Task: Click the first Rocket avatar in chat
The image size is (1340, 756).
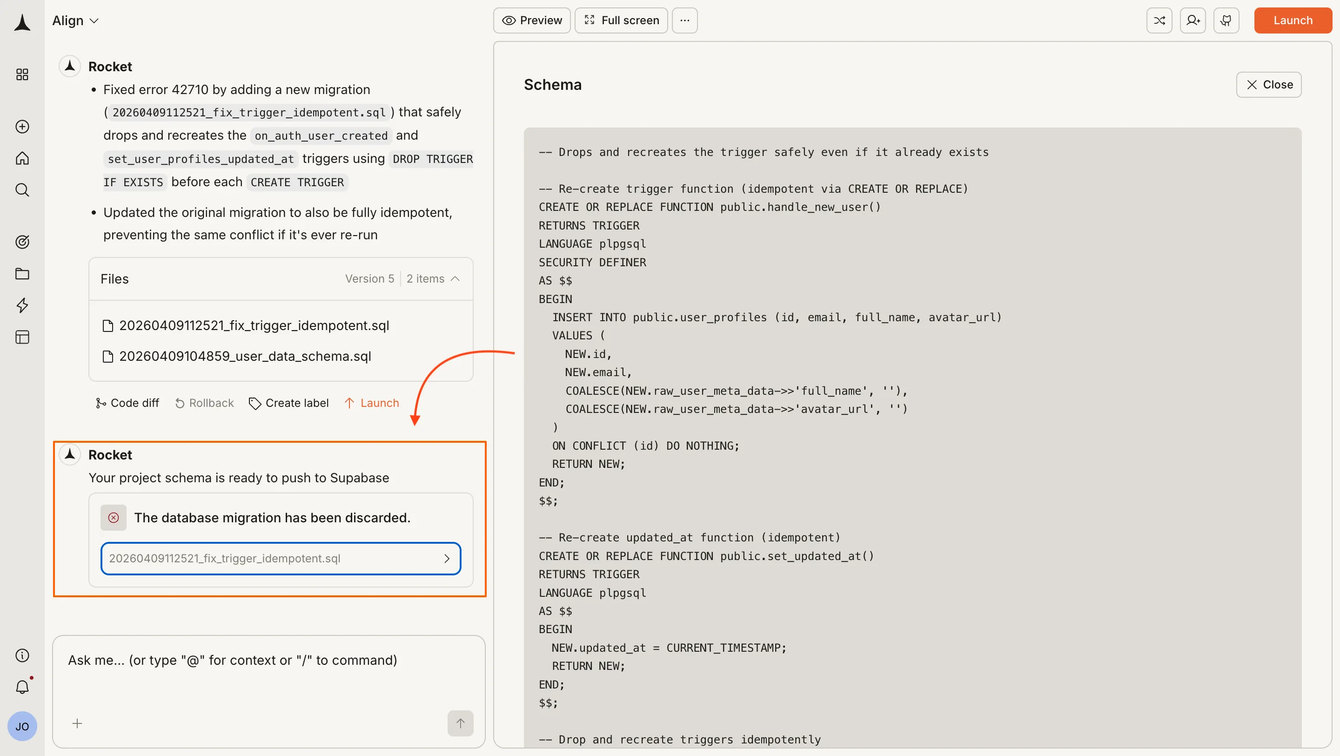Action: tap(70, 66)
